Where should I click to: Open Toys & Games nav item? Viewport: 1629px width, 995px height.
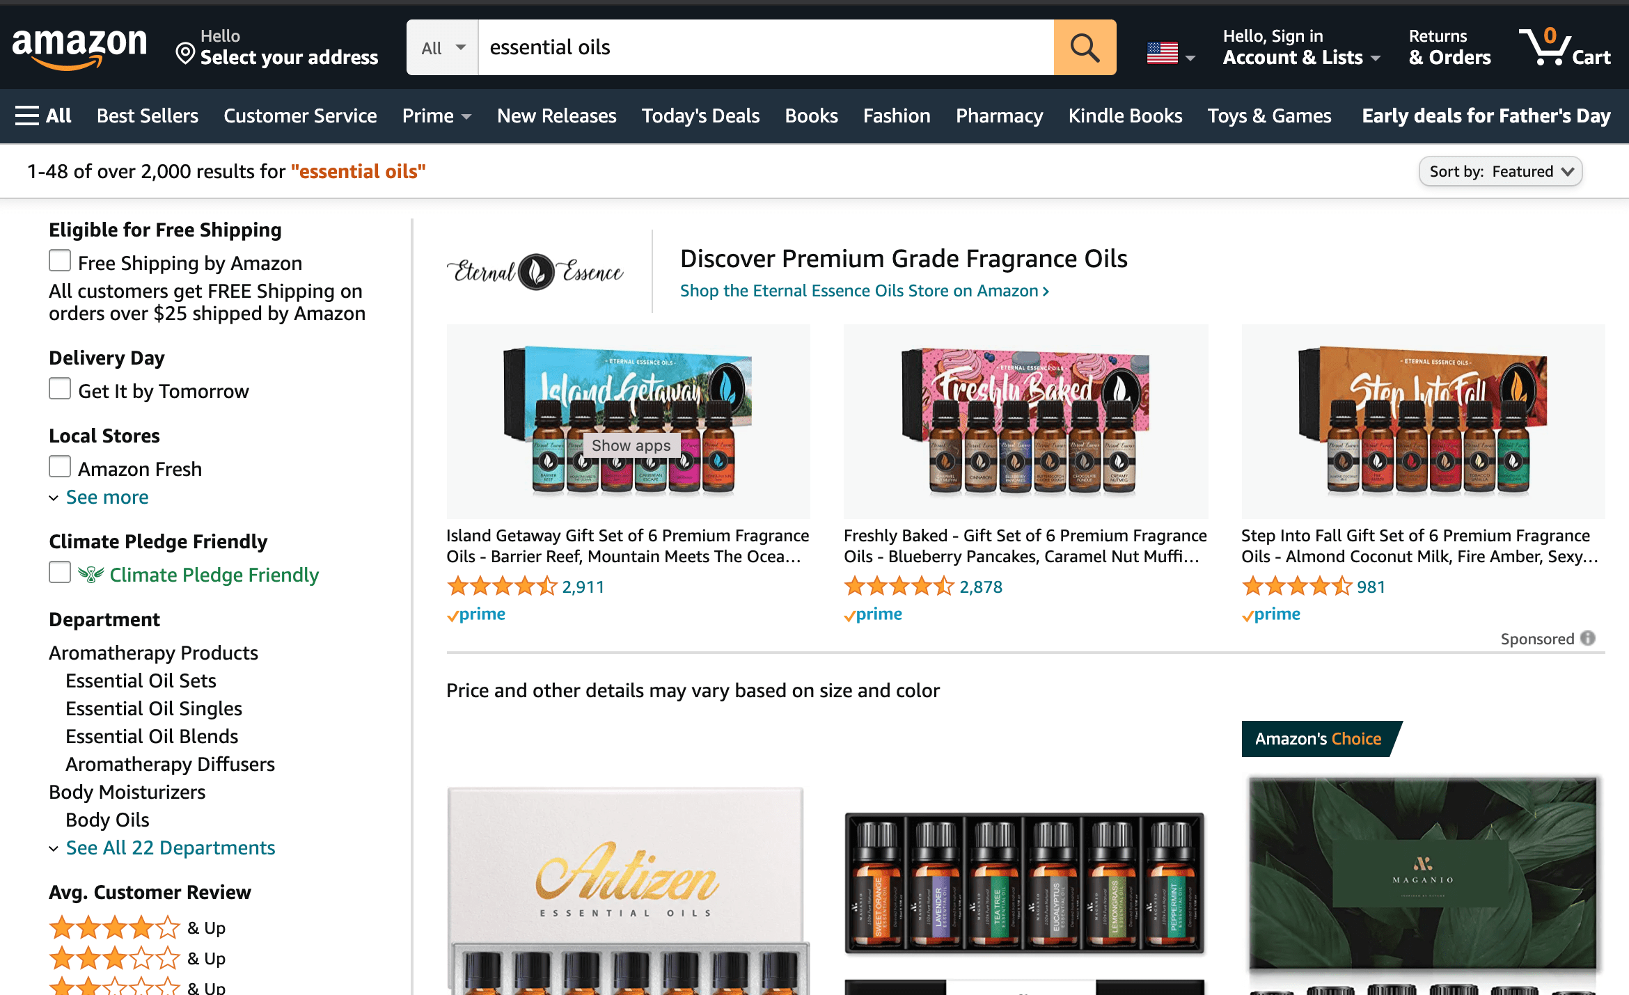(x=1269, y=116)
